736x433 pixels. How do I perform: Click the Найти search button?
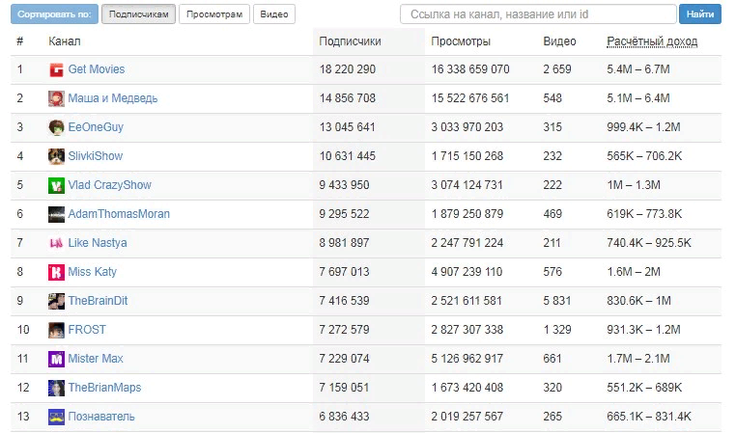(700, 14)
